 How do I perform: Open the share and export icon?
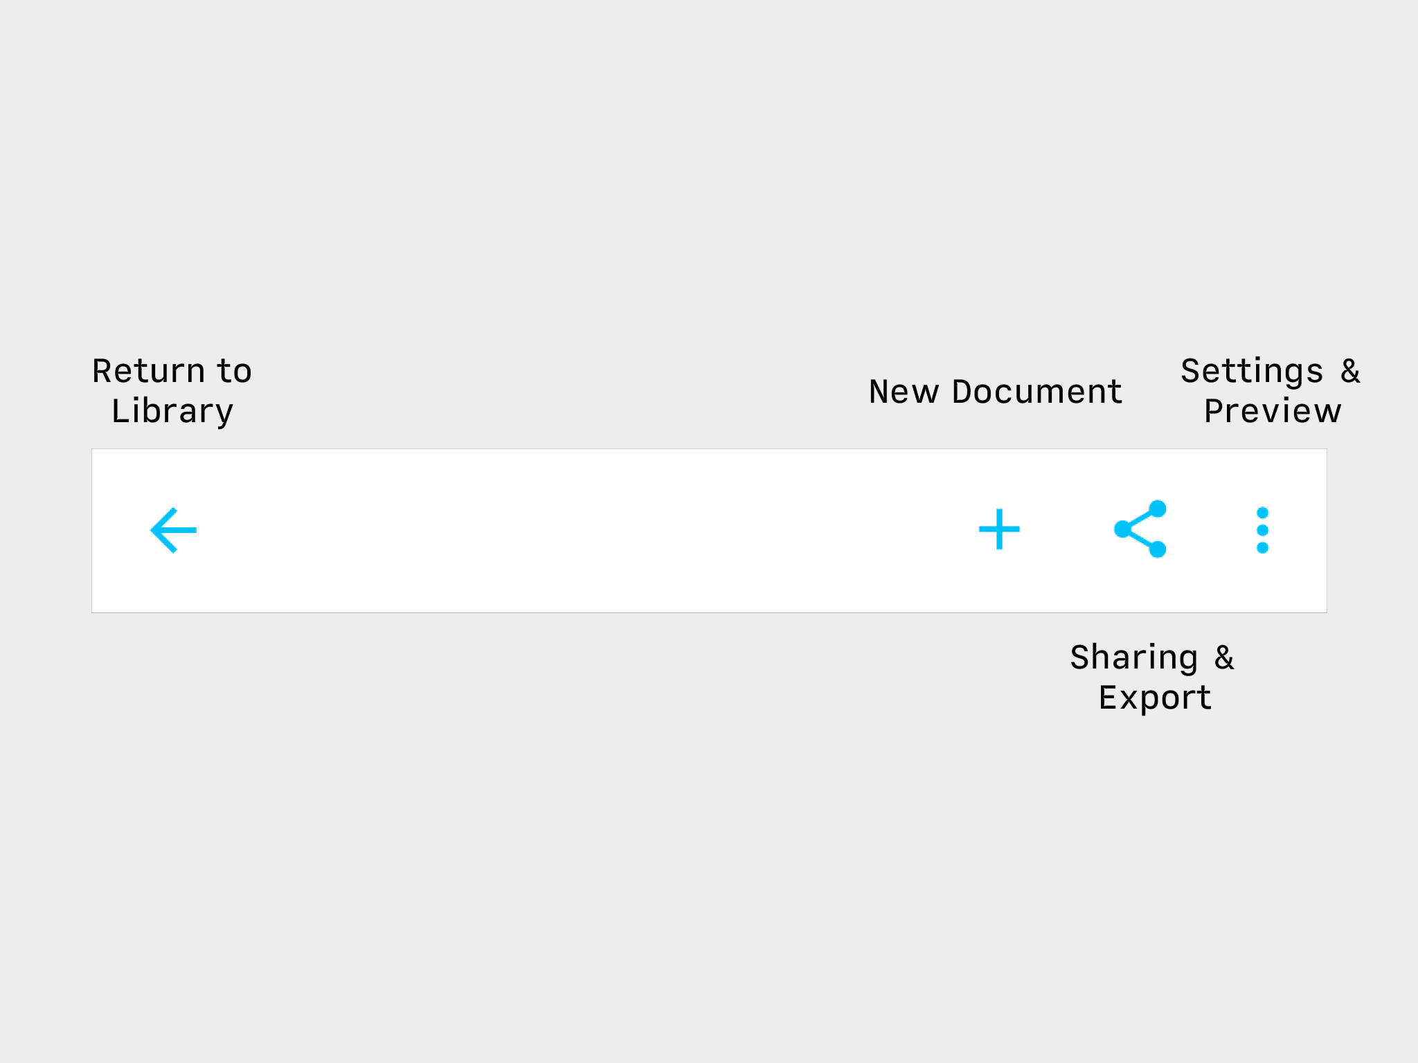pos(1140,529)
